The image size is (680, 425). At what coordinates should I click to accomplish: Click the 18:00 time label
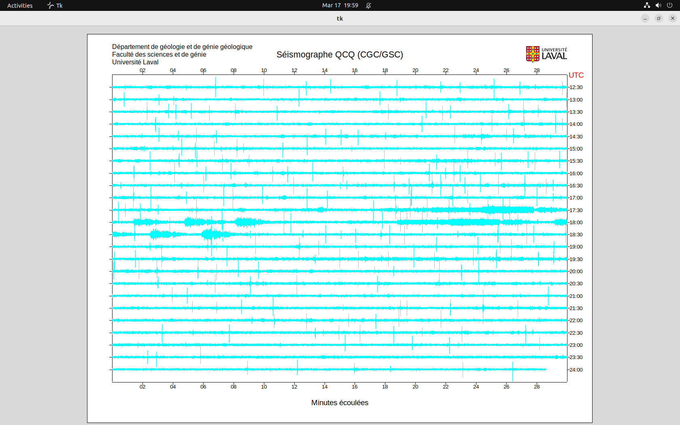point(576,222)
